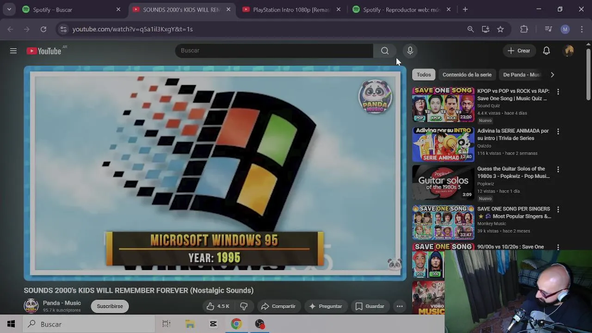Open 90/00s vs 10/20s video title
The width and height of the screenshot is (592, 333).
[511, 247]
